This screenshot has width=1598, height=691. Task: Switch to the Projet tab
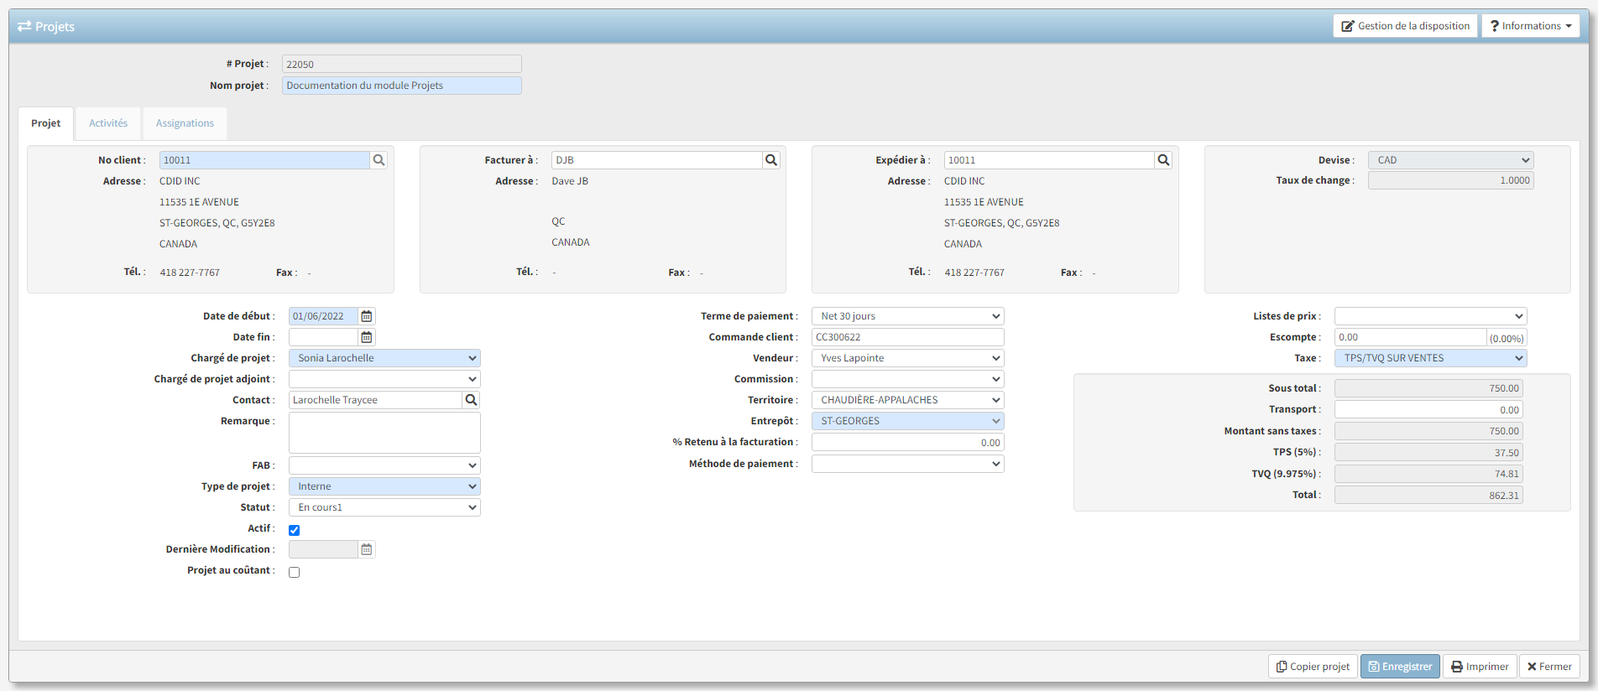click(x=46, y=123)
